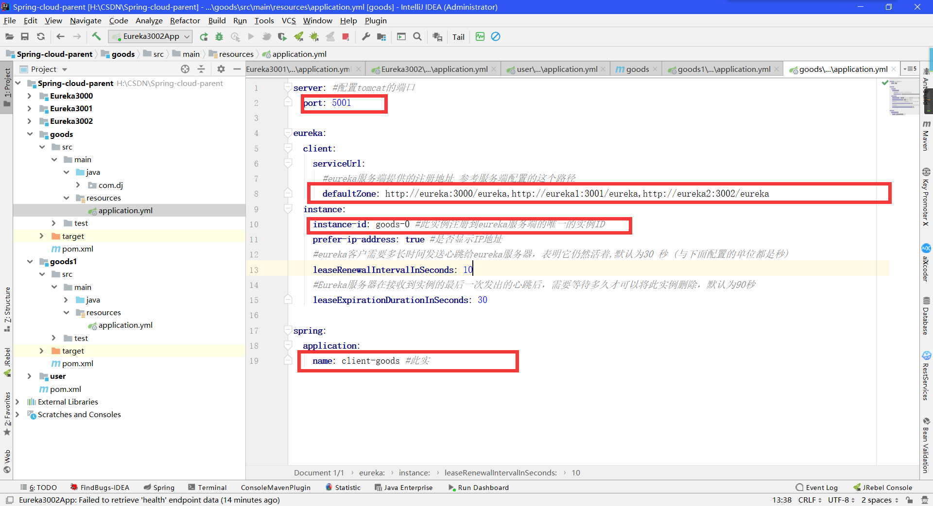Expand the user module node
Viewport: 933px width, 506px height.
click(x=29, y=376)
